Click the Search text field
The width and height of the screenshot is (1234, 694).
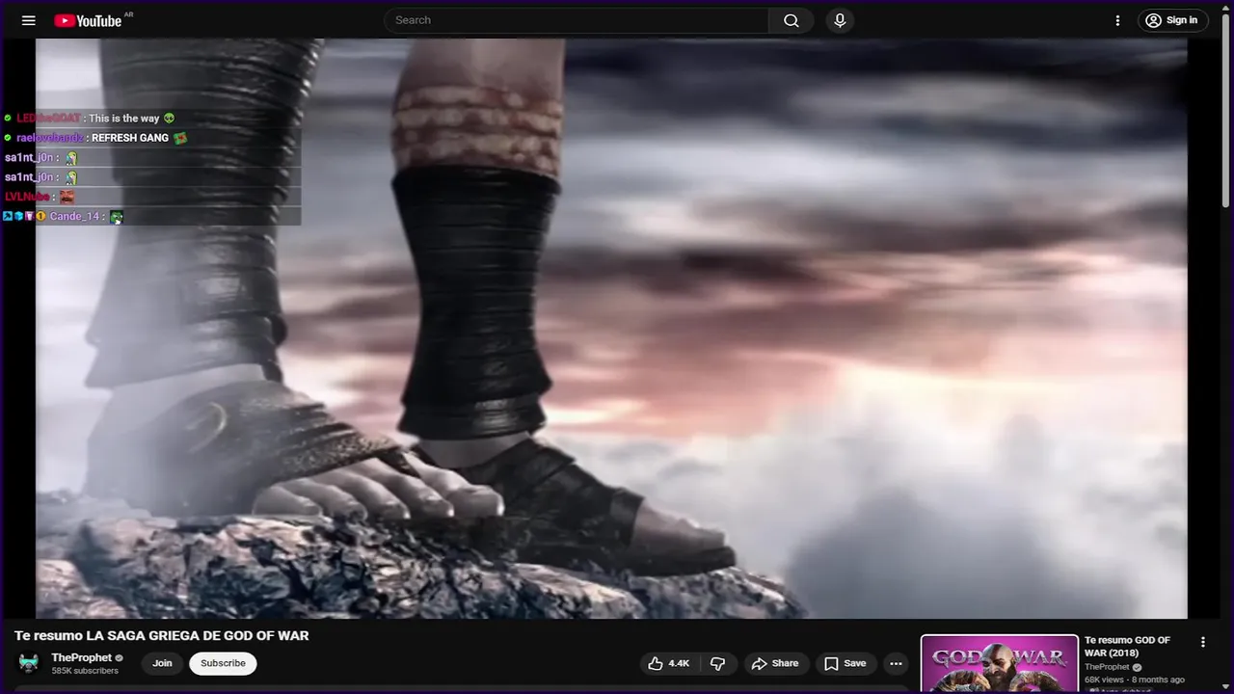[x=577, y=20]
